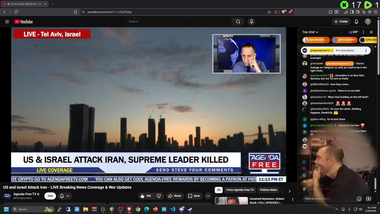Open Brave Shields lion icon in address bar
380x214 pixels.
pyautogui.click(x=284, y=12)
